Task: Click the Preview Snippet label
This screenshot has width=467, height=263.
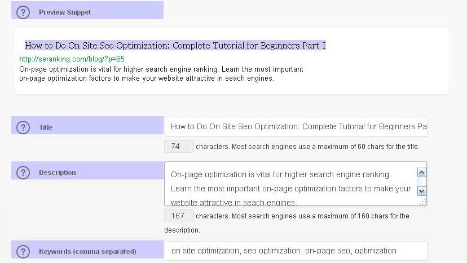Action: [x=65, y=12]
